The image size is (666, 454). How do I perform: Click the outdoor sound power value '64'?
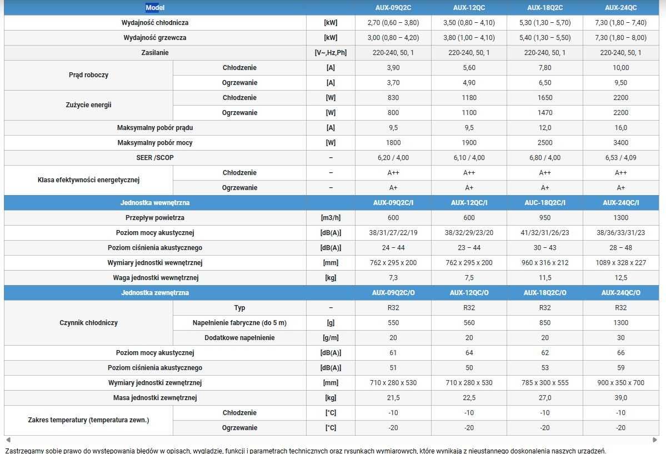[469, 353]
